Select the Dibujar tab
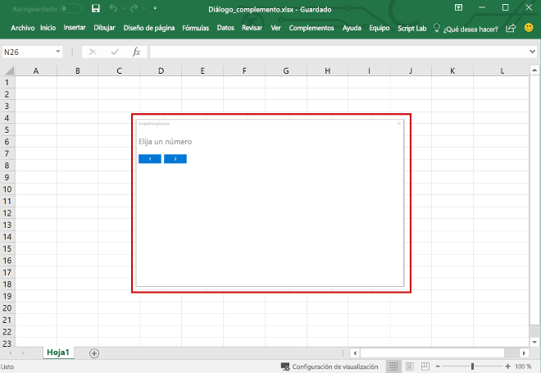The height and width of the screenshot is (373, 541). pos(105,28)
